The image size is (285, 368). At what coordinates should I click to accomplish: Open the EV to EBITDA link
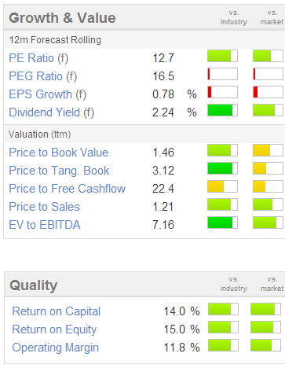click(45, 225)
